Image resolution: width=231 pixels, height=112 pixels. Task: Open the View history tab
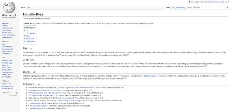point(180,8)
